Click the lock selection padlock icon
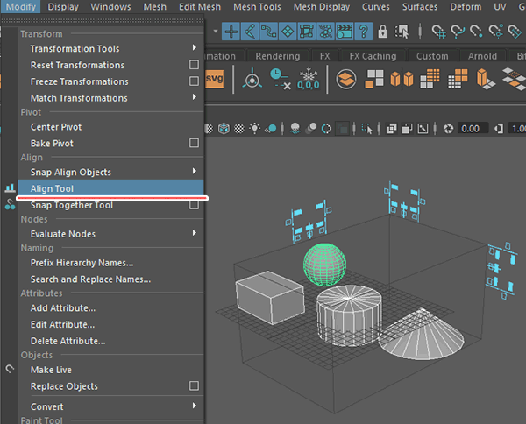 tap(385, 32)
